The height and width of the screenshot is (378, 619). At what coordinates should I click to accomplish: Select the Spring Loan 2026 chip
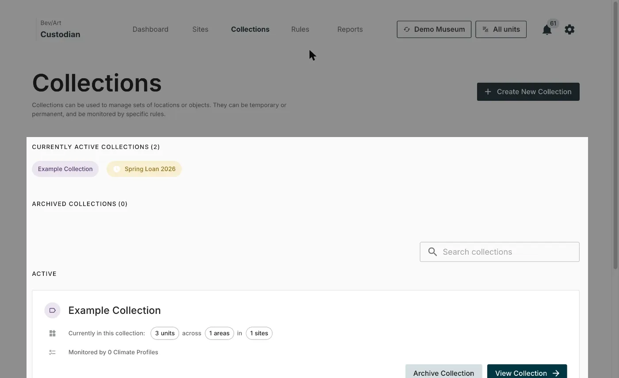(x=144, y=169)
